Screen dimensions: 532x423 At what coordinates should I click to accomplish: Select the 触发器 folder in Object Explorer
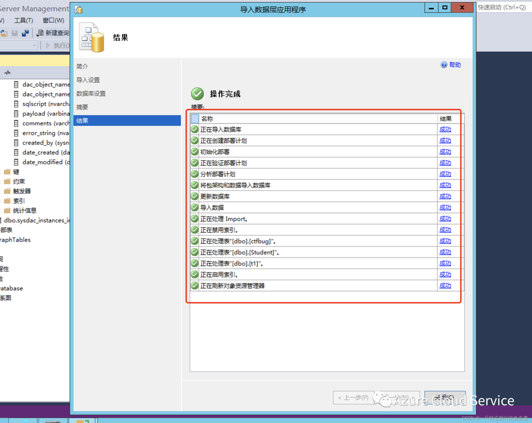[x=18, y=191]
